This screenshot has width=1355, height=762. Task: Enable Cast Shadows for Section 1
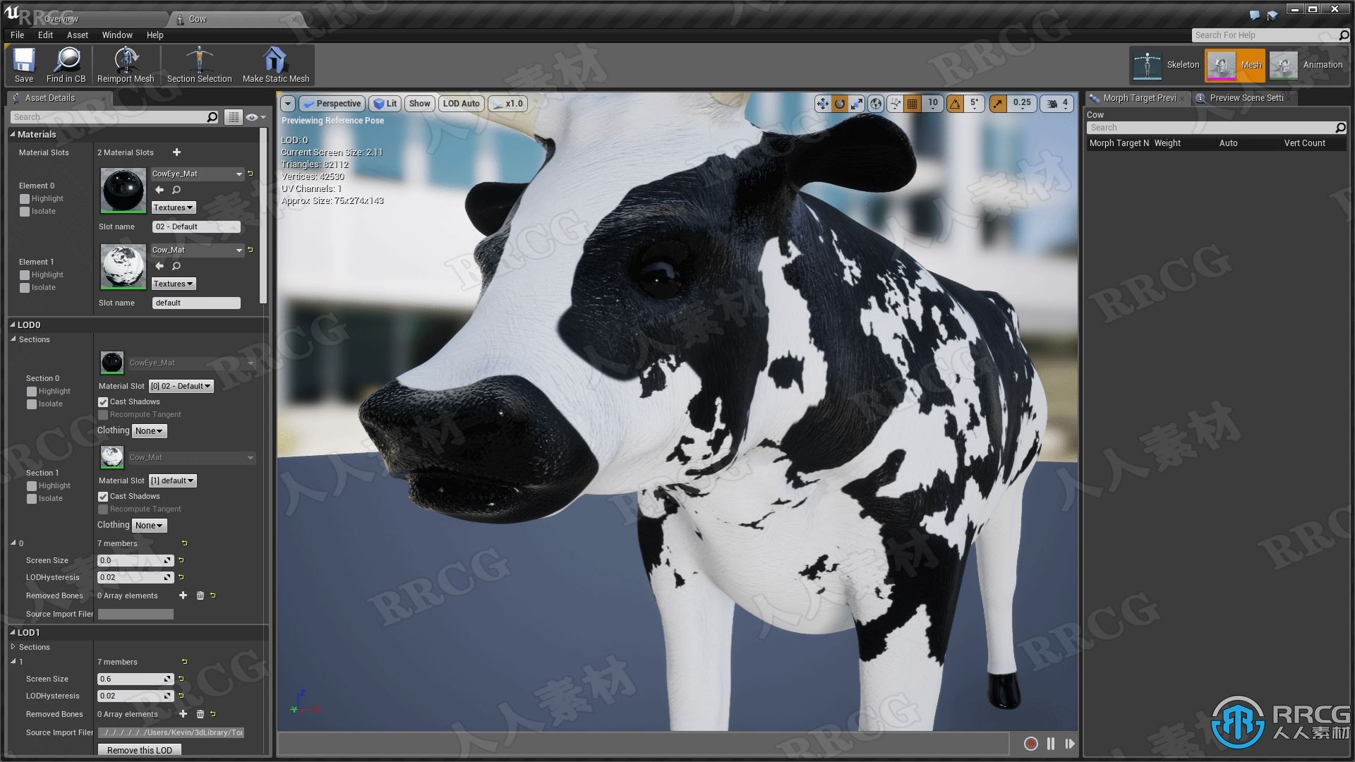pos(104,496)
